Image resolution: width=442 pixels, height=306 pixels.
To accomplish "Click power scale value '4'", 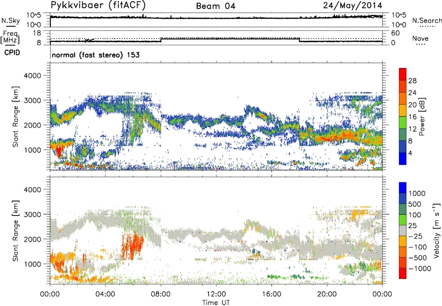I will pos(410,153).
